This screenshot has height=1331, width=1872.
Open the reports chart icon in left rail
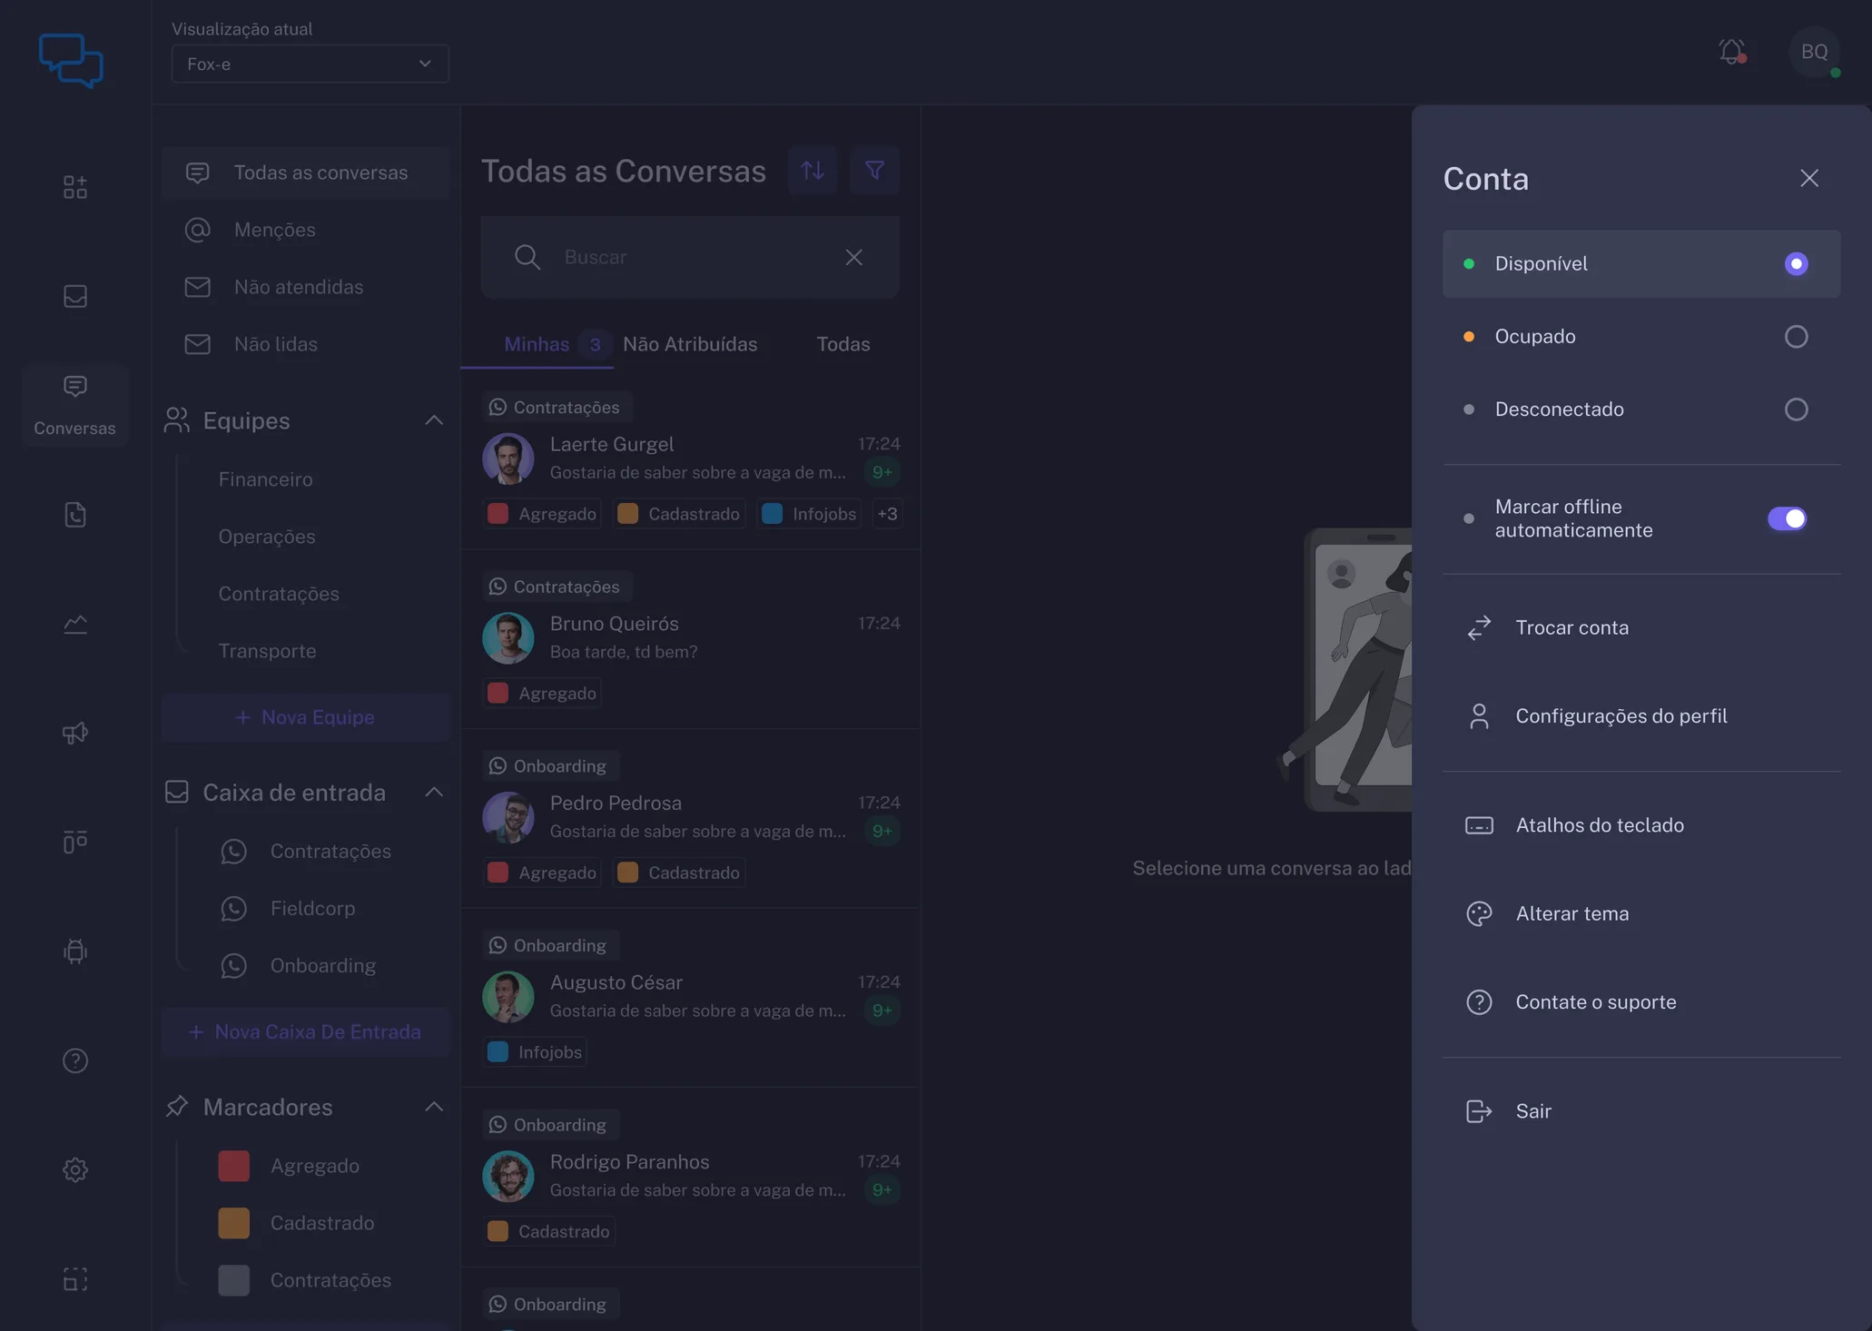(75, 624)
